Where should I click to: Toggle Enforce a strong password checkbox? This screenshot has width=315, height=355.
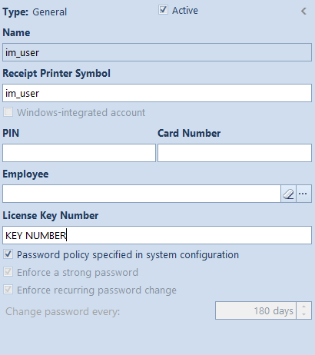pos(8,272)
